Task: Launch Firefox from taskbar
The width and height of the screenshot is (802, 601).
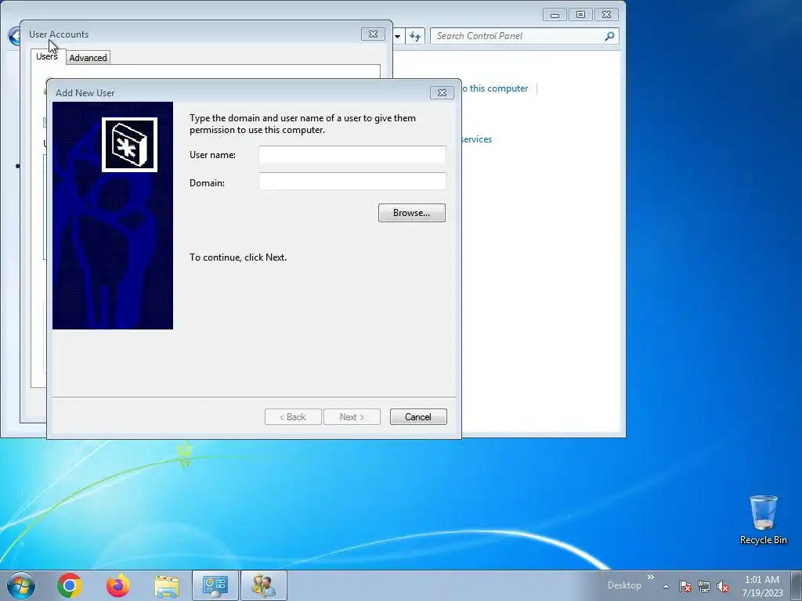Action: click(118, 585)
